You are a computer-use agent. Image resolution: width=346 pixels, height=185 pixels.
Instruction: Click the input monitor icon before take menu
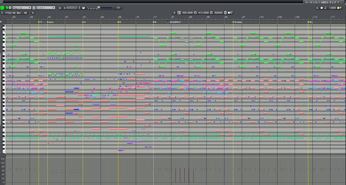coord(34,8)
